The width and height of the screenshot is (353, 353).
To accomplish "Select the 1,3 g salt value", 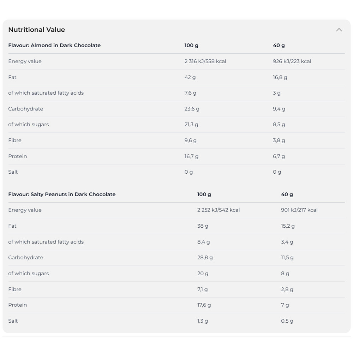I will click(203, 321).
